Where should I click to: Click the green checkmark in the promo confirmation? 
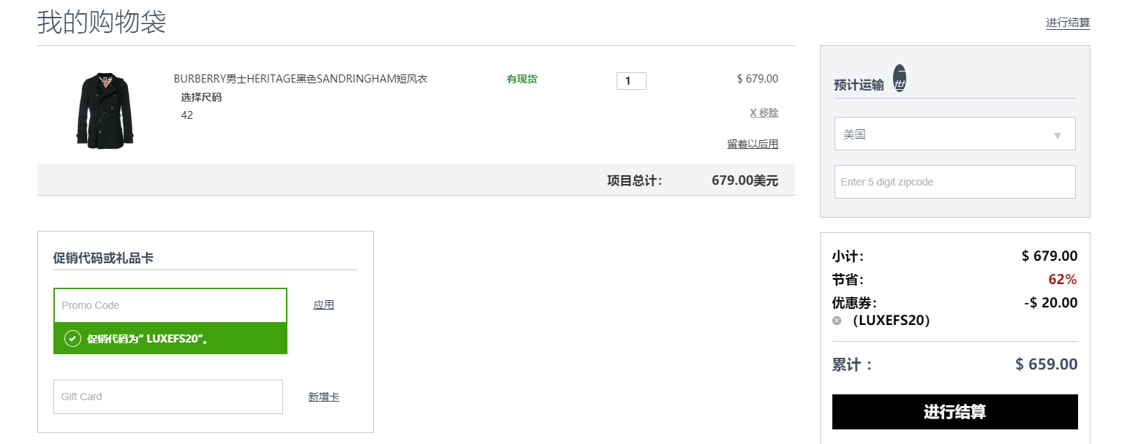[x=72, y=339]
